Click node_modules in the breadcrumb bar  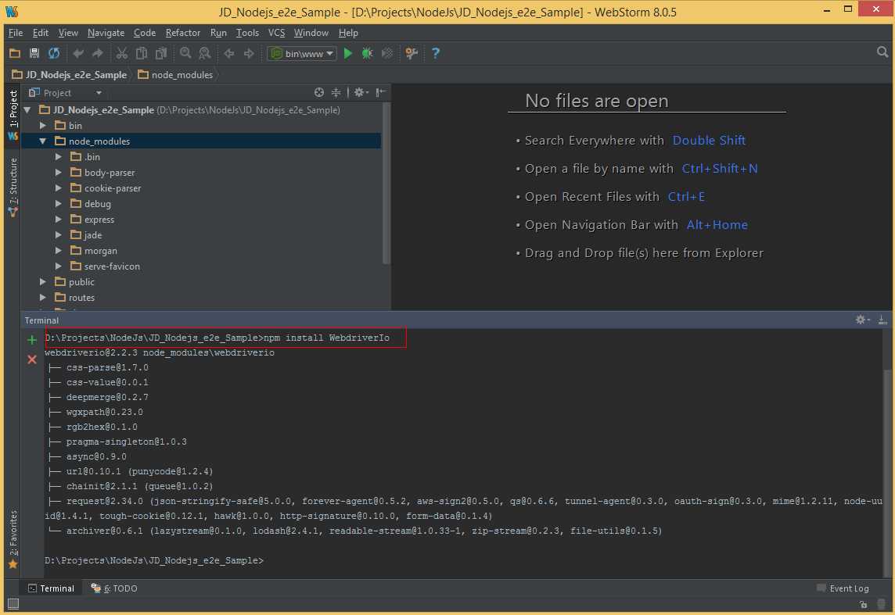pos(175,75)
